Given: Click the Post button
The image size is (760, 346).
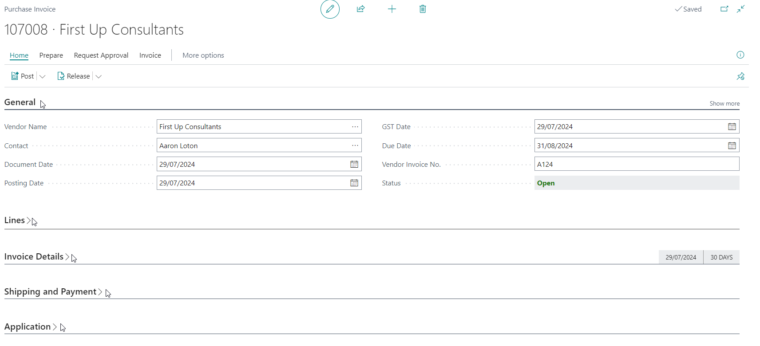Looking at the screenshot, I should [23, 76].
